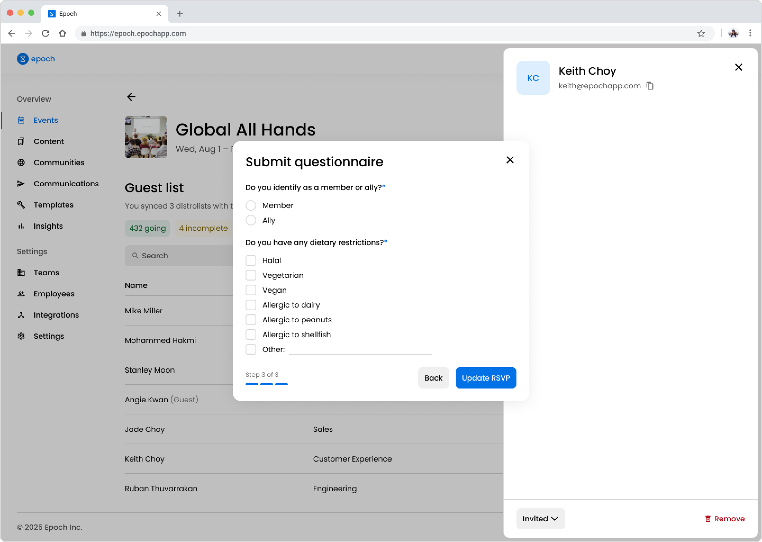Click the Communities globe icon
The image size is (762, 542).
click(x=21, y=162)
